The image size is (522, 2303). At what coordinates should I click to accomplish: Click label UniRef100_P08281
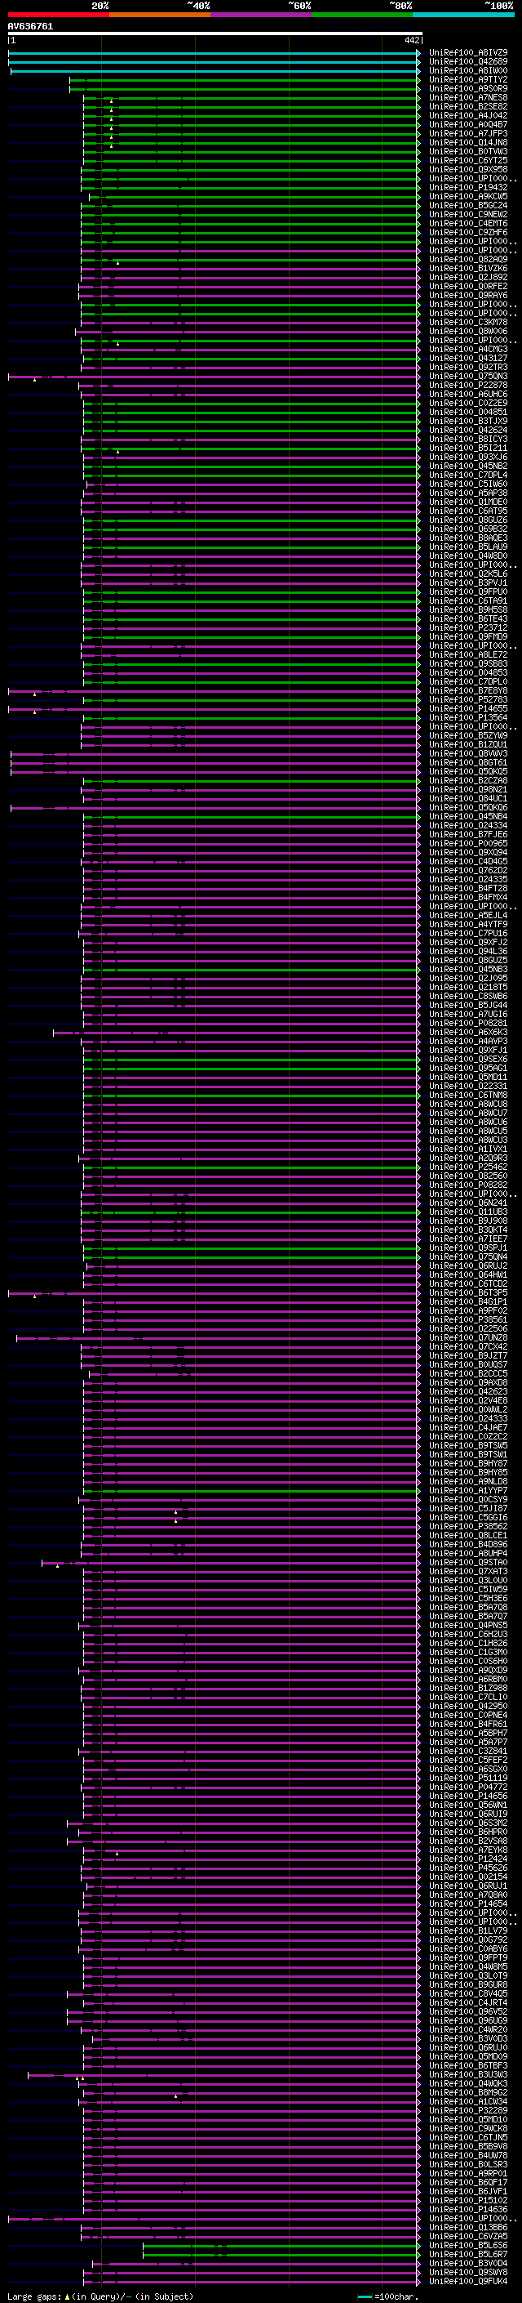[x=468, y=1024]
